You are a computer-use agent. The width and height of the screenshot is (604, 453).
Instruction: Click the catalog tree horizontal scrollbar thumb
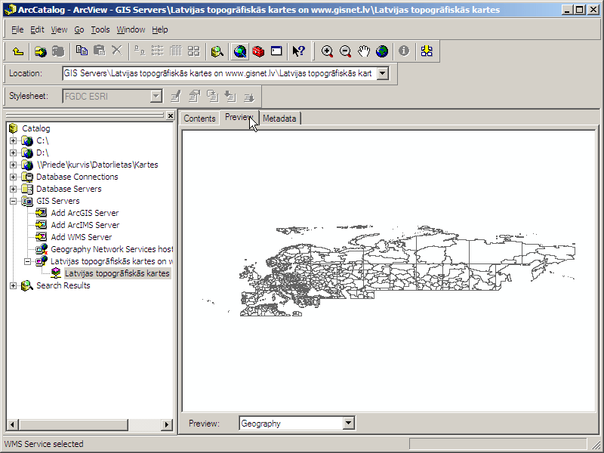click(72, 425)
